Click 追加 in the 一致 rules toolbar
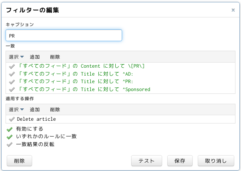 [35, 57]
